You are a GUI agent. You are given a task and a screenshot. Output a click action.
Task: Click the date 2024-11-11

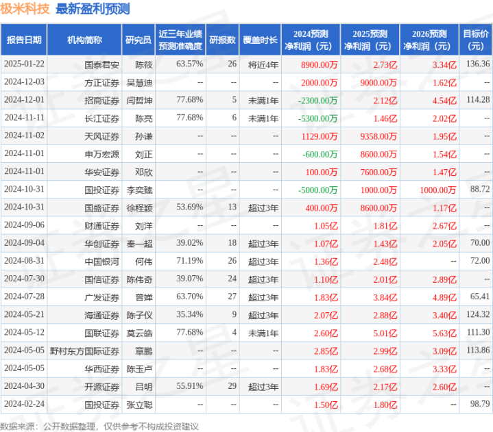[24, 118]
